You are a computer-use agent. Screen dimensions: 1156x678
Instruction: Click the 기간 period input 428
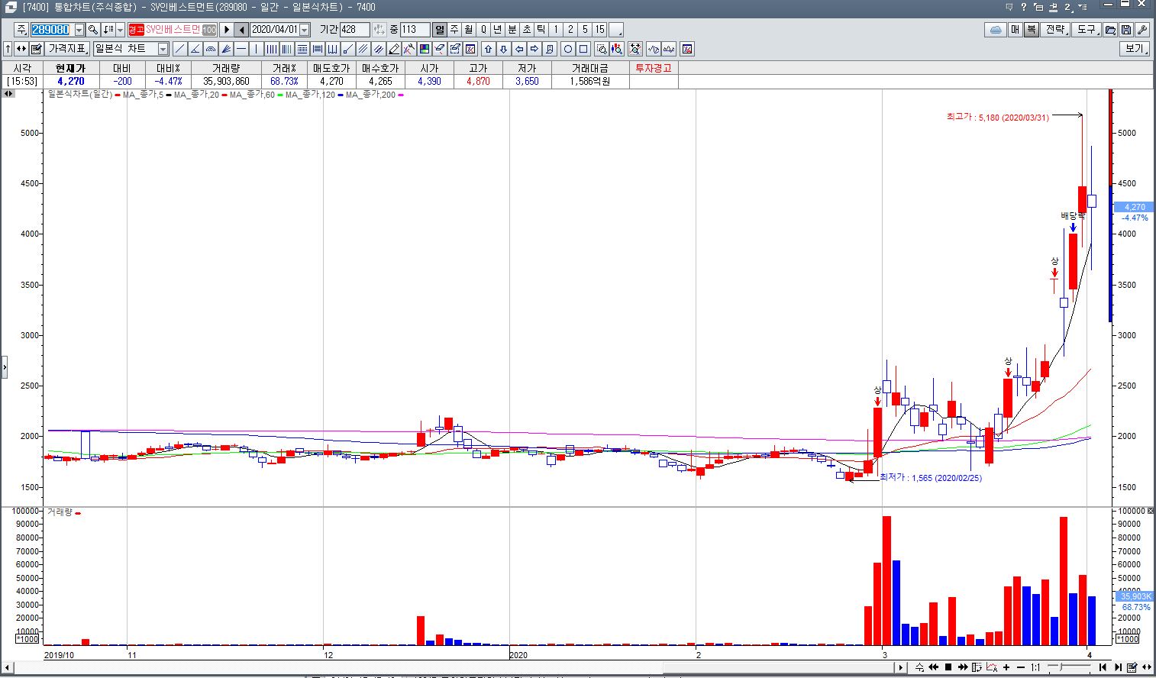pyautogui.click(x=355, y=30)
